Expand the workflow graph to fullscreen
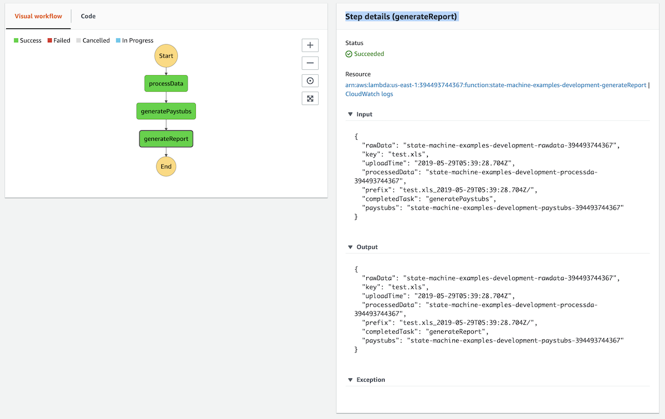The image size is (665, 419). click(x=310, y=99)
